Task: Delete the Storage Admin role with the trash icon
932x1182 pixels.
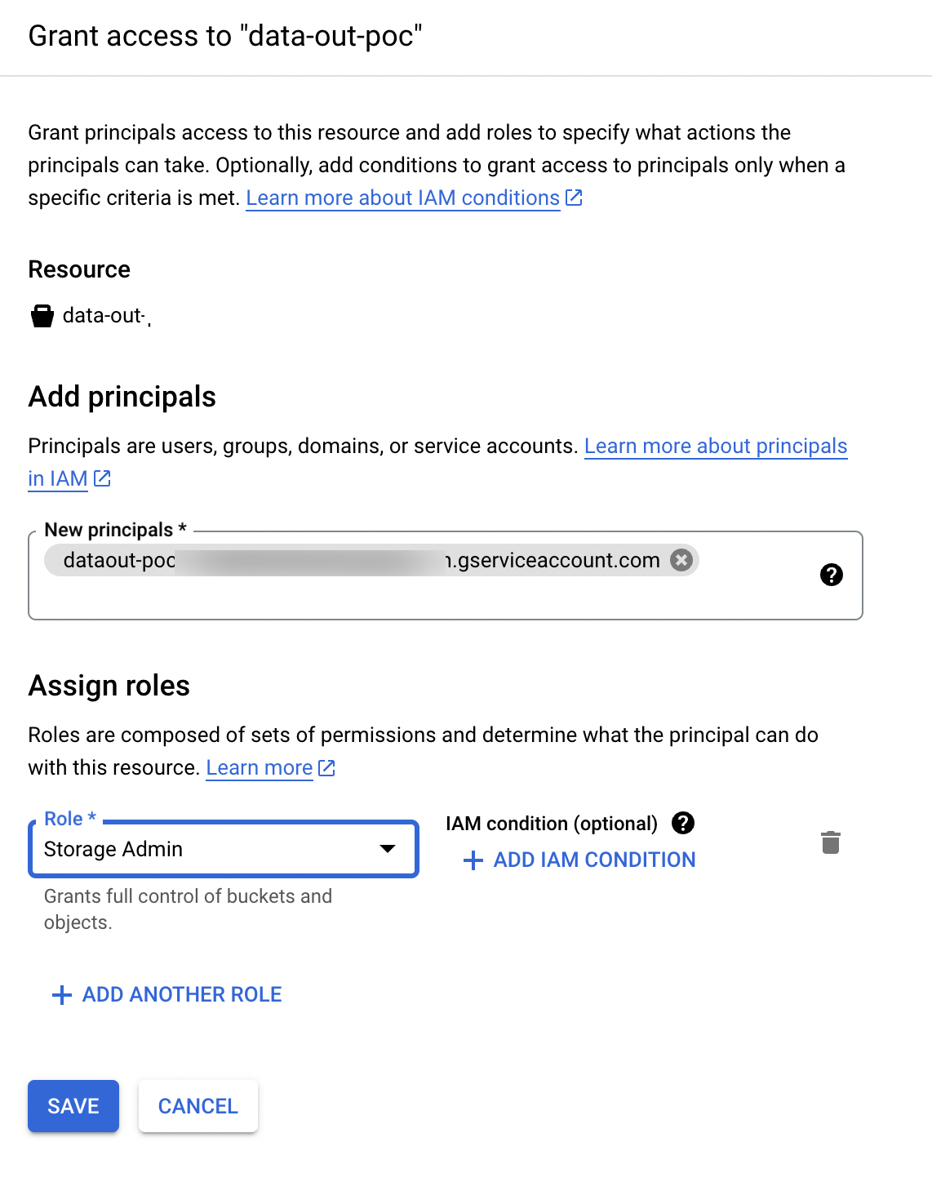Action: 830,842
